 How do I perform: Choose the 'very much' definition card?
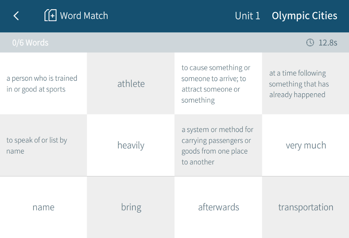pos(305,145)
